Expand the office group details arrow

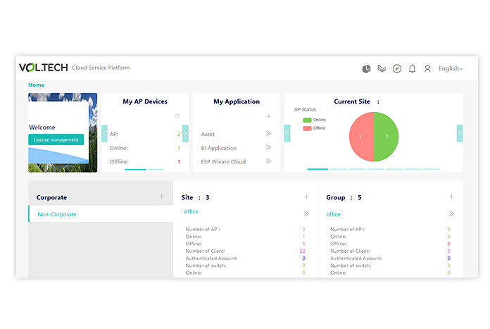point(451,213)
